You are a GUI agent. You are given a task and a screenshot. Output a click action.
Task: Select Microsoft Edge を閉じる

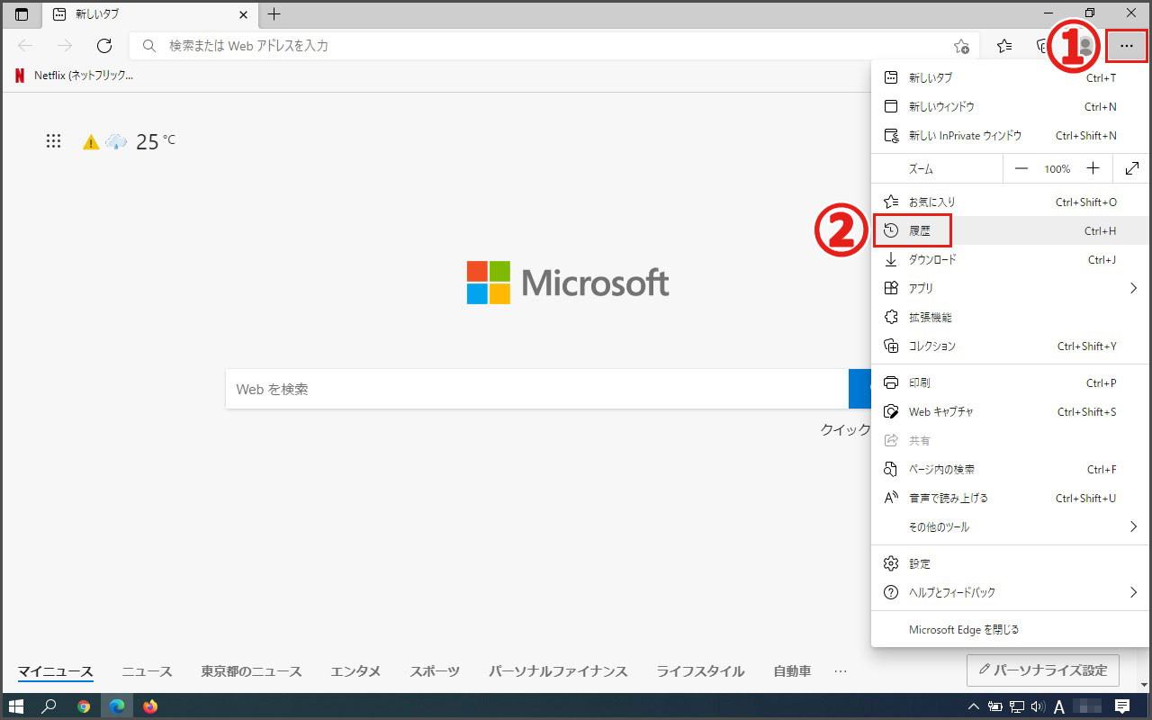coord(1008,629)
